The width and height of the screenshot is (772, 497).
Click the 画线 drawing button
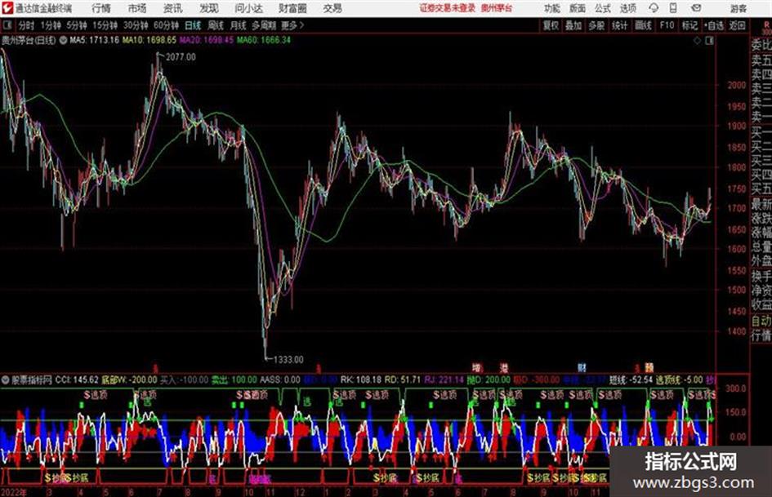pos(643,25)
